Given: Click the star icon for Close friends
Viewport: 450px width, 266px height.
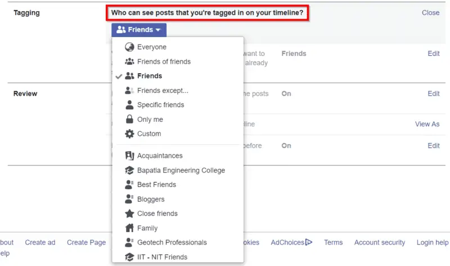Looking at the screenshot, I should click(129, 214).
